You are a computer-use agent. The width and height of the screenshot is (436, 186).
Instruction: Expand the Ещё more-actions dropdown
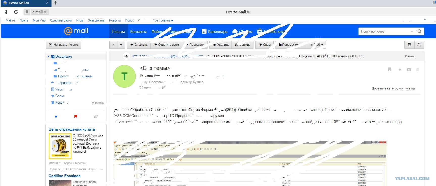317,45
